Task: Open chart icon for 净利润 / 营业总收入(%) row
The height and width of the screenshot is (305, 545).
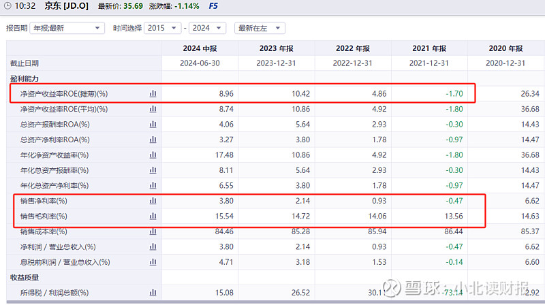Action: click(153, 246)
